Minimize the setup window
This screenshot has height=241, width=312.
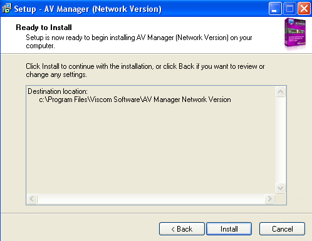[275, 9]
